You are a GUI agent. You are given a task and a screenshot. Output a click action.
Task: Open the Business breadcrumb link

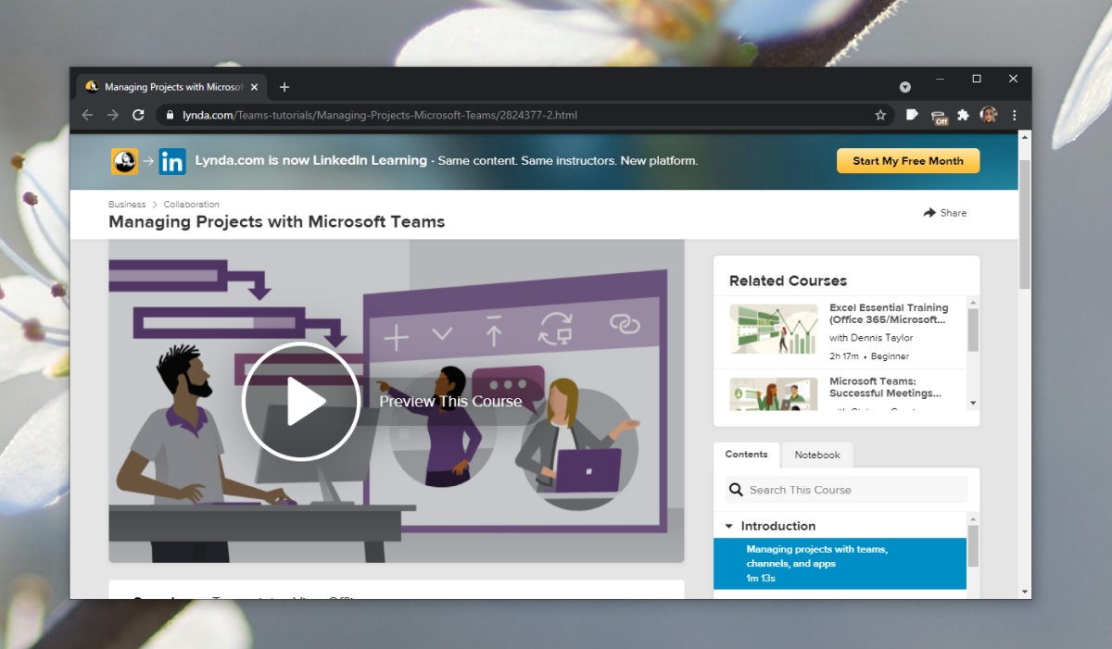click(127, 205)
